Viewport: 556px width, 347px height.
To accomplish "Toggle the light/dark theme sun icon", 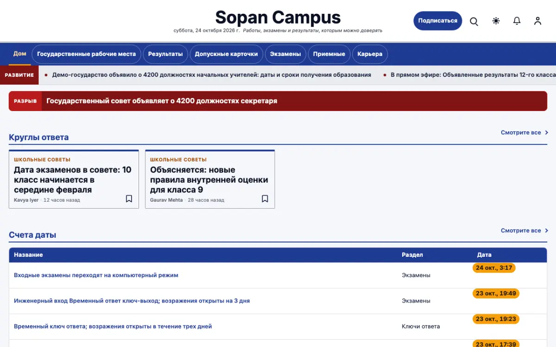I will [496, 21].
